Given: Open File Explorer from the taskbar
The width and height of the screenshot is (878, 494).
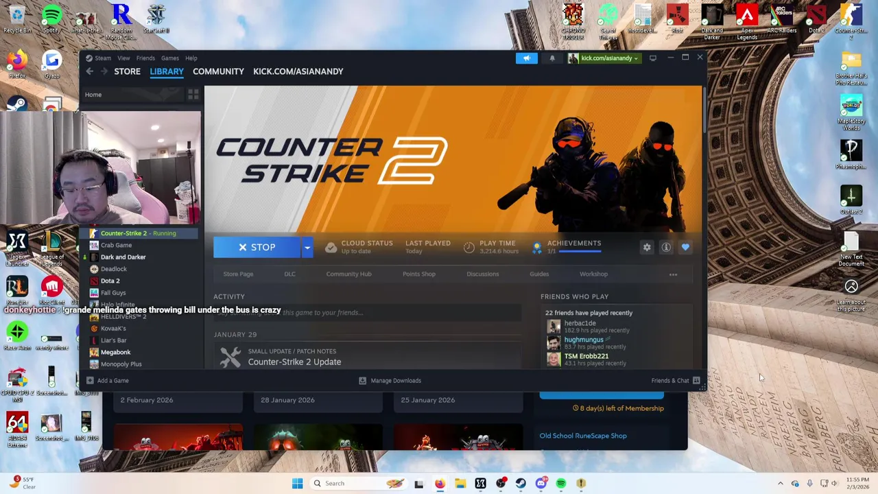Looking at the screenshot, I should [x=460, y=483].
